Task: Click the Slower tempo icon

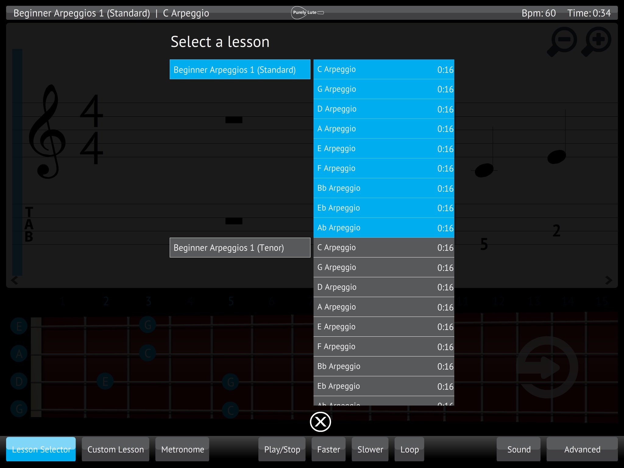Action: coord(370,449)
